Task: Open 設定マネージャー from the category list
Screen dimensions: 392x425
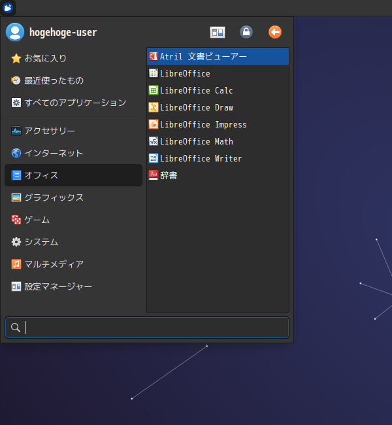Action: coord(73,286)
